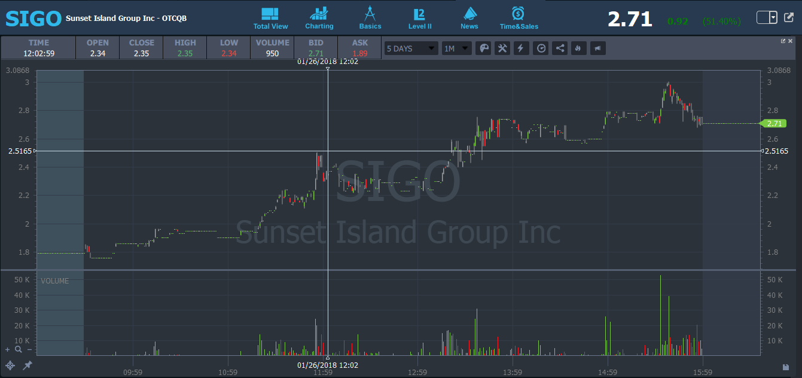Pop out the window via the header icon
Image resolution: width=802 pixels, height=378 pixels.
[x=789, y=17]
